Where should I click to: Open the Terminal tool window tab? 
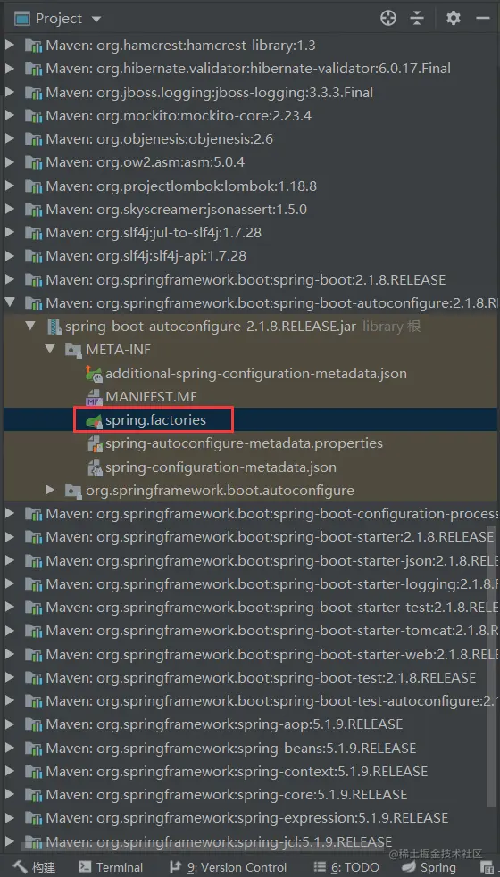pos(111,867)
